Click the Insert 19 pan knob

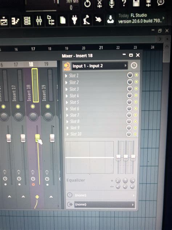tap(48, 116)
